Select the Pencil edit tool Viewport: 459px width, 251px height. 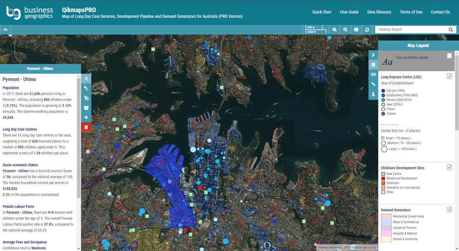(x=86, y=88)
